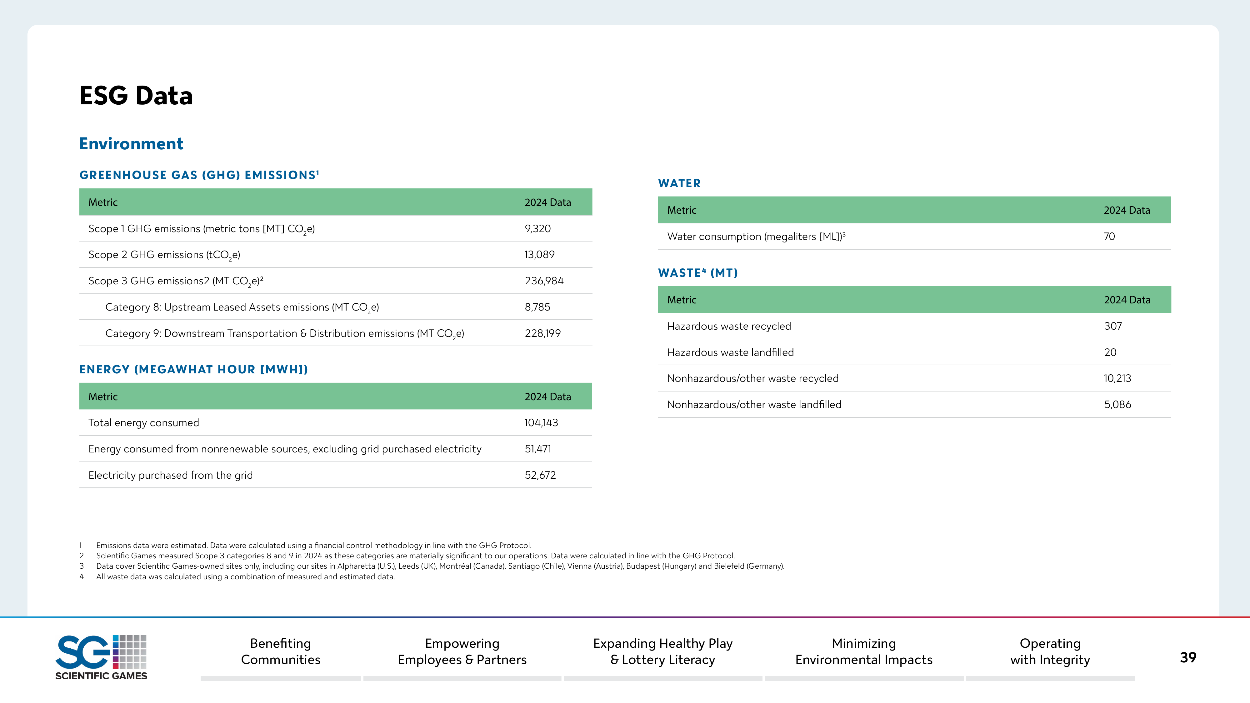
Task: Select Total energy consumed value 104,143
Action: coord(541,422)
